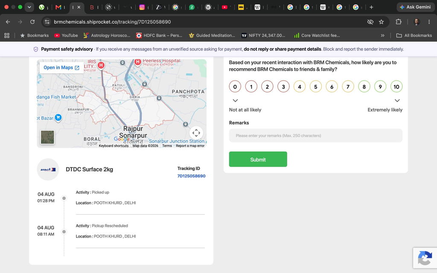
Task: Open the tab search dropdown arrow
Action: (29, 7)
